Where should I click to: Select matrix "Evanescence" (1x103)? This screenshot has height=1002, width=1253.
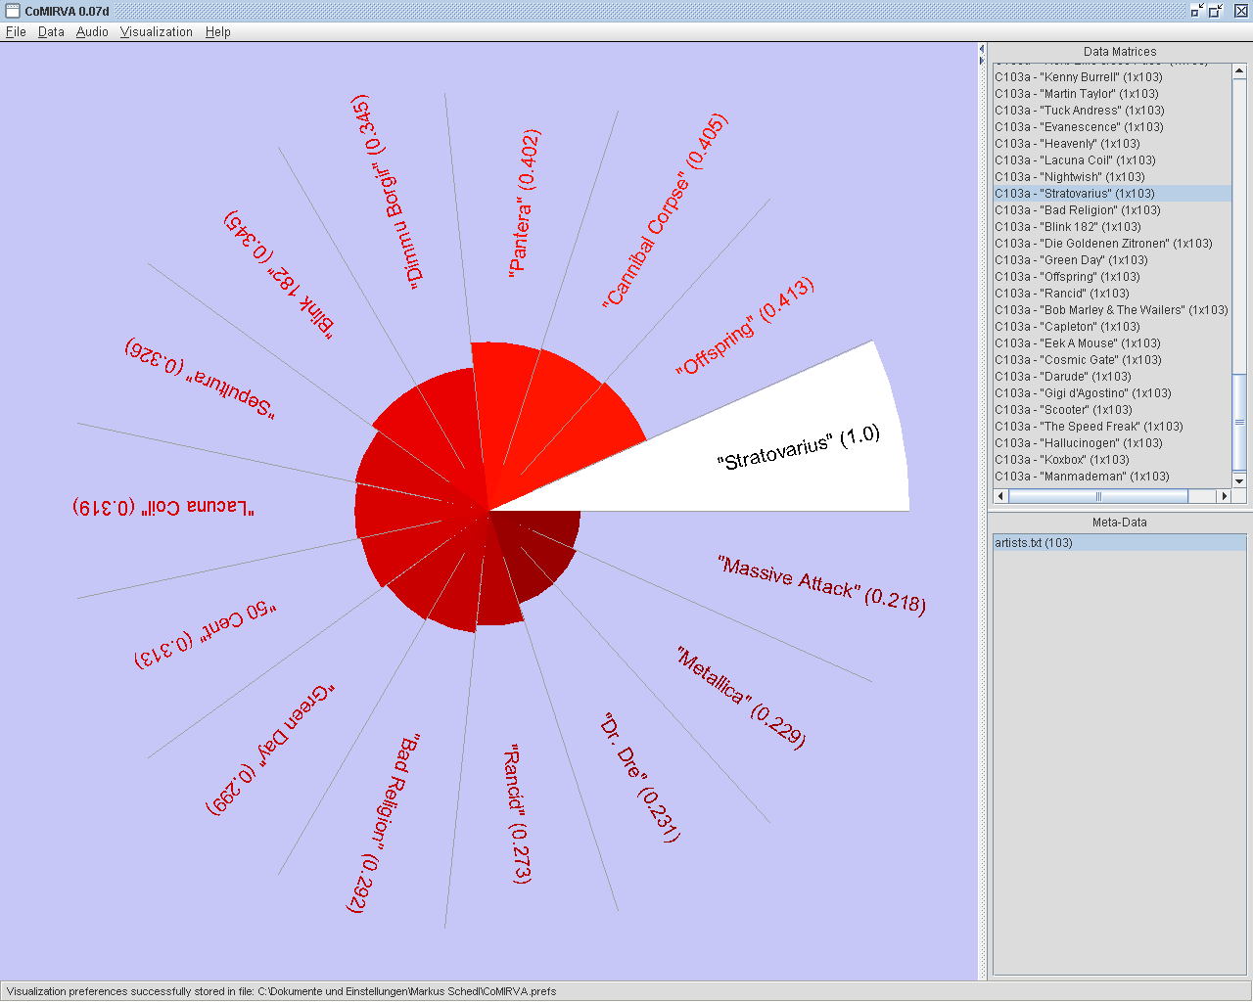[1112, 127]
